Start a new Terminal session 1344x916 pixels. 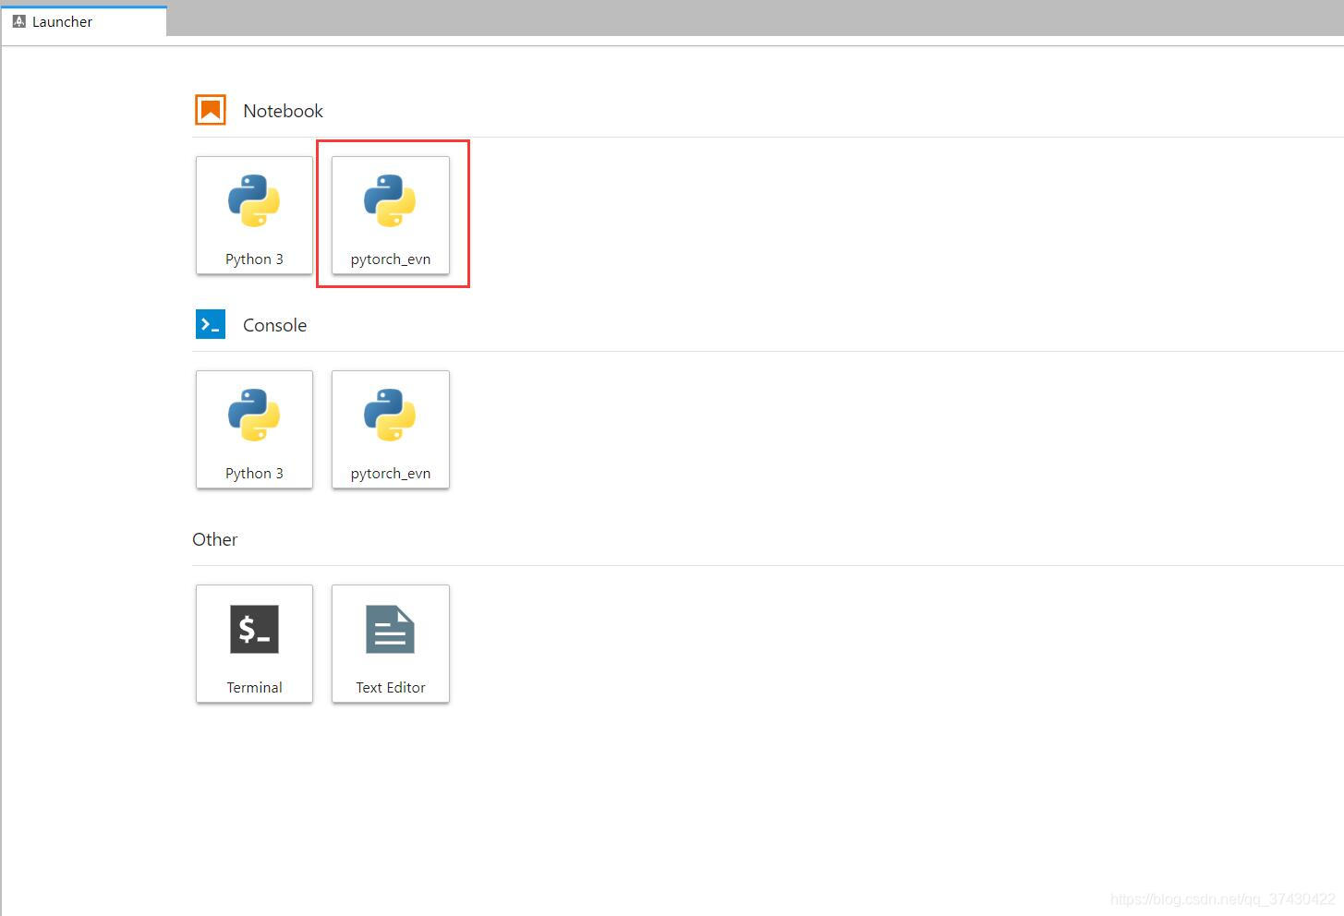(x=254, y=644)
